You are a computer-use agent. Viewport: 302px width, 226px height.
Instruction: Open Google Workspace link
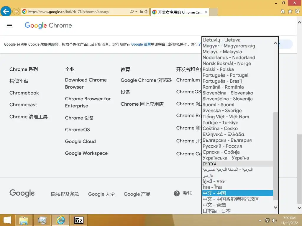[86, 153]
